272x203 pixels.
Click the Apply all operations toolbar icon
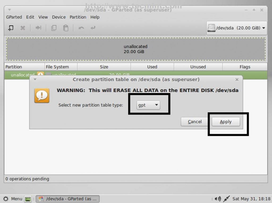pos(93,28)
